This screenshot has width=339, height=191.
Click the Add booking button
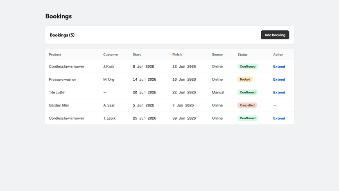pos(275,35)
